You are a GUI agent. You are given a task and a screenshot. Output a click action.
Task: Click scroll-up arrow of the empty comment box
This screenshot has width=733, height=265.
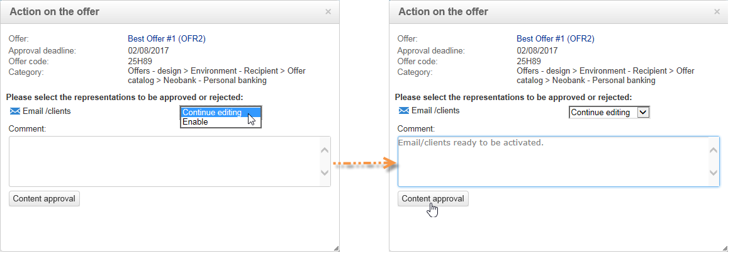coord(325,150)
